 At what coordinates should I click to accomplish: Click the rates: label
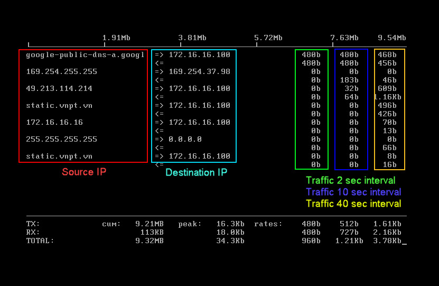[x=268, y=224]
